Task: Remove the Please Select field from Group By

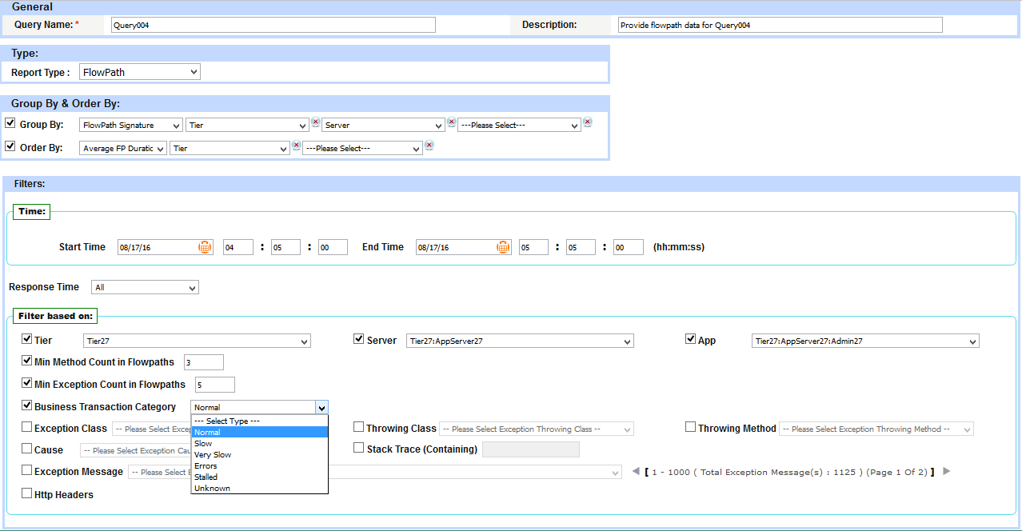Action: click(588, 122)
